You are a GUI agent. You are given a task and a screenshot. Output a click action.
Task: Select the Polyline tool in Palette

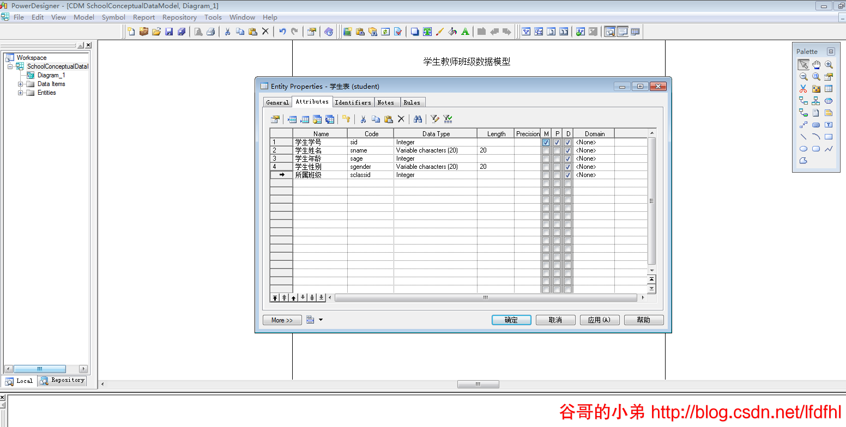click(829, 149)
